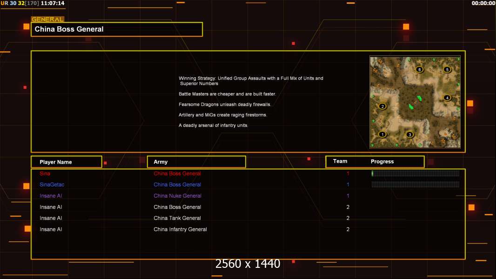Click Sina's team number 1

pos(348,173)
